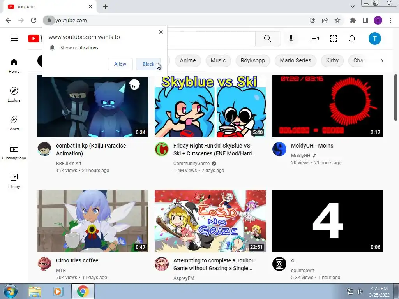Image resolution: width=399 pixels, height=299 pixels.
Task: Open the MoldyGH channel name link
Action: (300, 156)
